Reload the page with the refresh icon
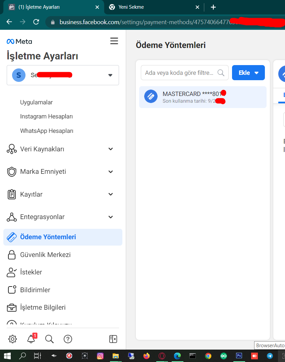Viewport: 285px width, 362px height. coord(36,22)
